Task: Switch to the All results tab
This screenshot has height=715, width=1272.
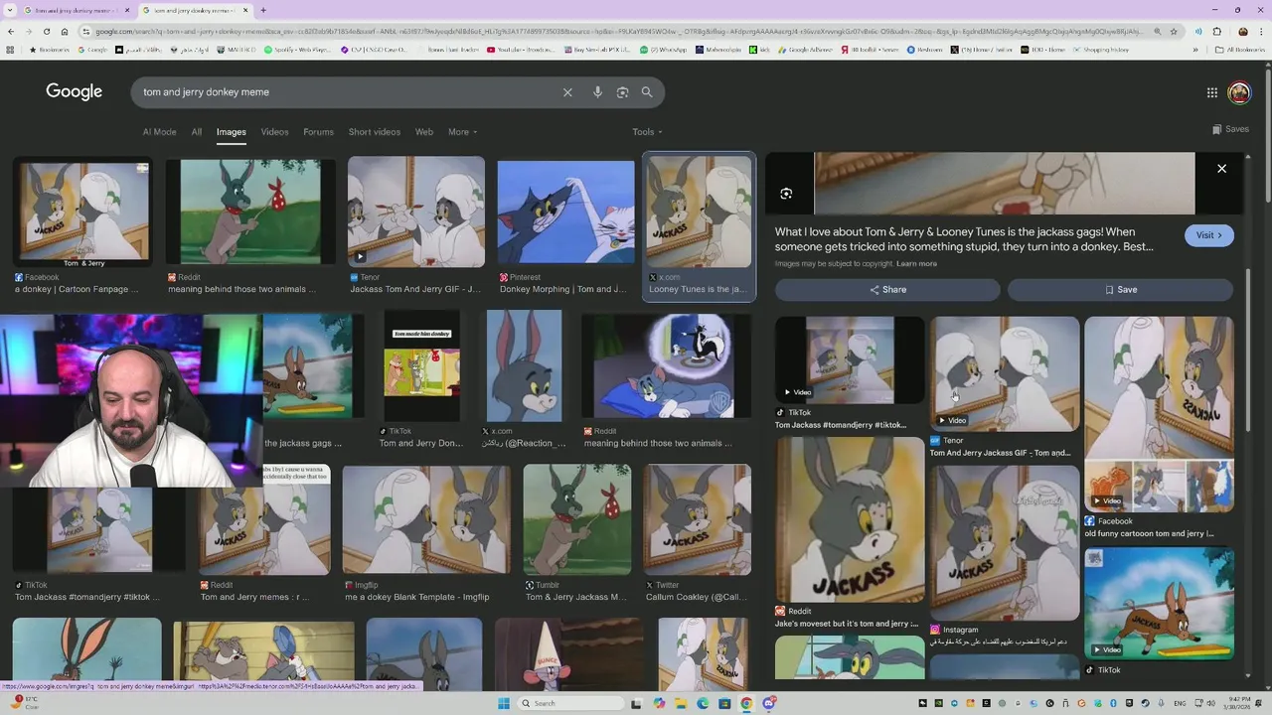Action: tap(197, 132)
